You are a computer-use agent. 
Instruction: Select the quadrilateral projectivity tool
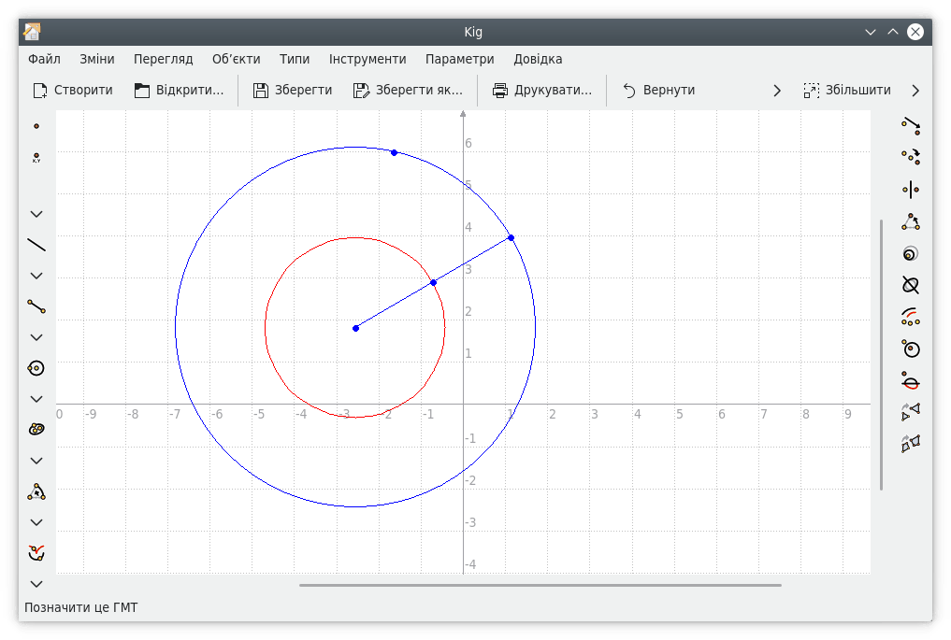tap(911, 444)
